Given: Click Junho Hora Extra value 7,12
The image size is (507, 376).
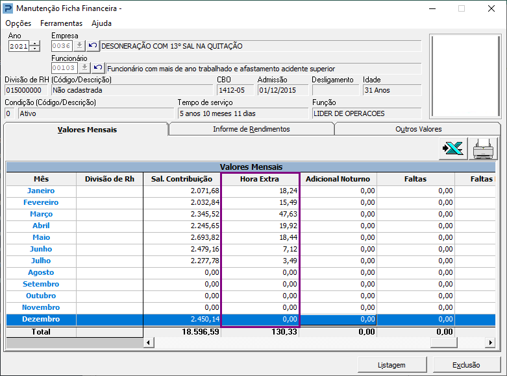Looking at the screenshot, I should coord(290,249).
